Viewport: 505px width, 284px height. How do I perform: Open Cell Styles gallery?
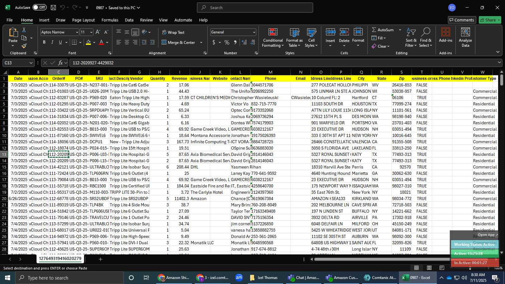(x=312, y=38)
